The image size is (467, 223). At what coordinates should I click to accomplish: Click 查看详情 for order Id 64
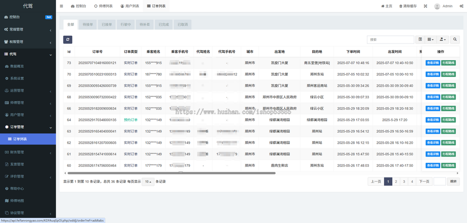tap(433, 120)
